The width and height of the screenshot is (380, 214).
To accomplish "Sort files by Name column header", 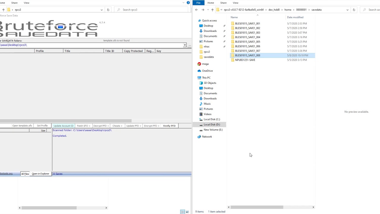I will tap(258, 17).
